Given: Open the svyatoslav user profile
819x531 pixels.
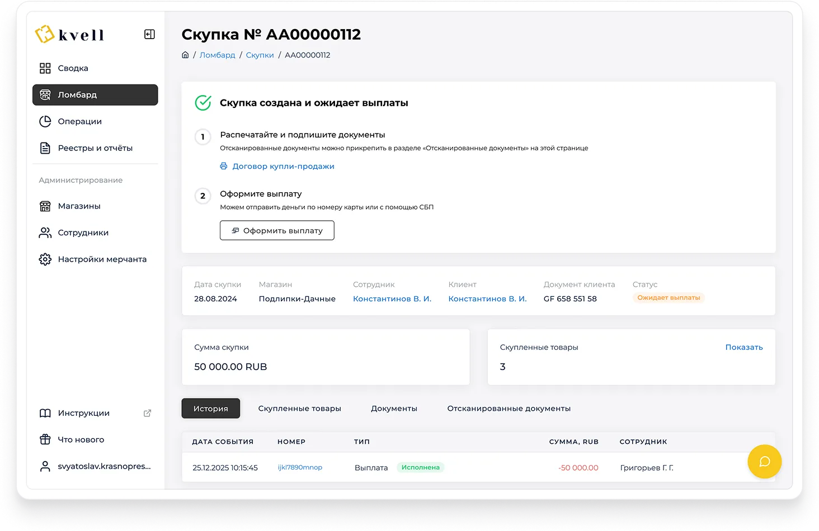Looking at the screenshot, I should [104, 466].
